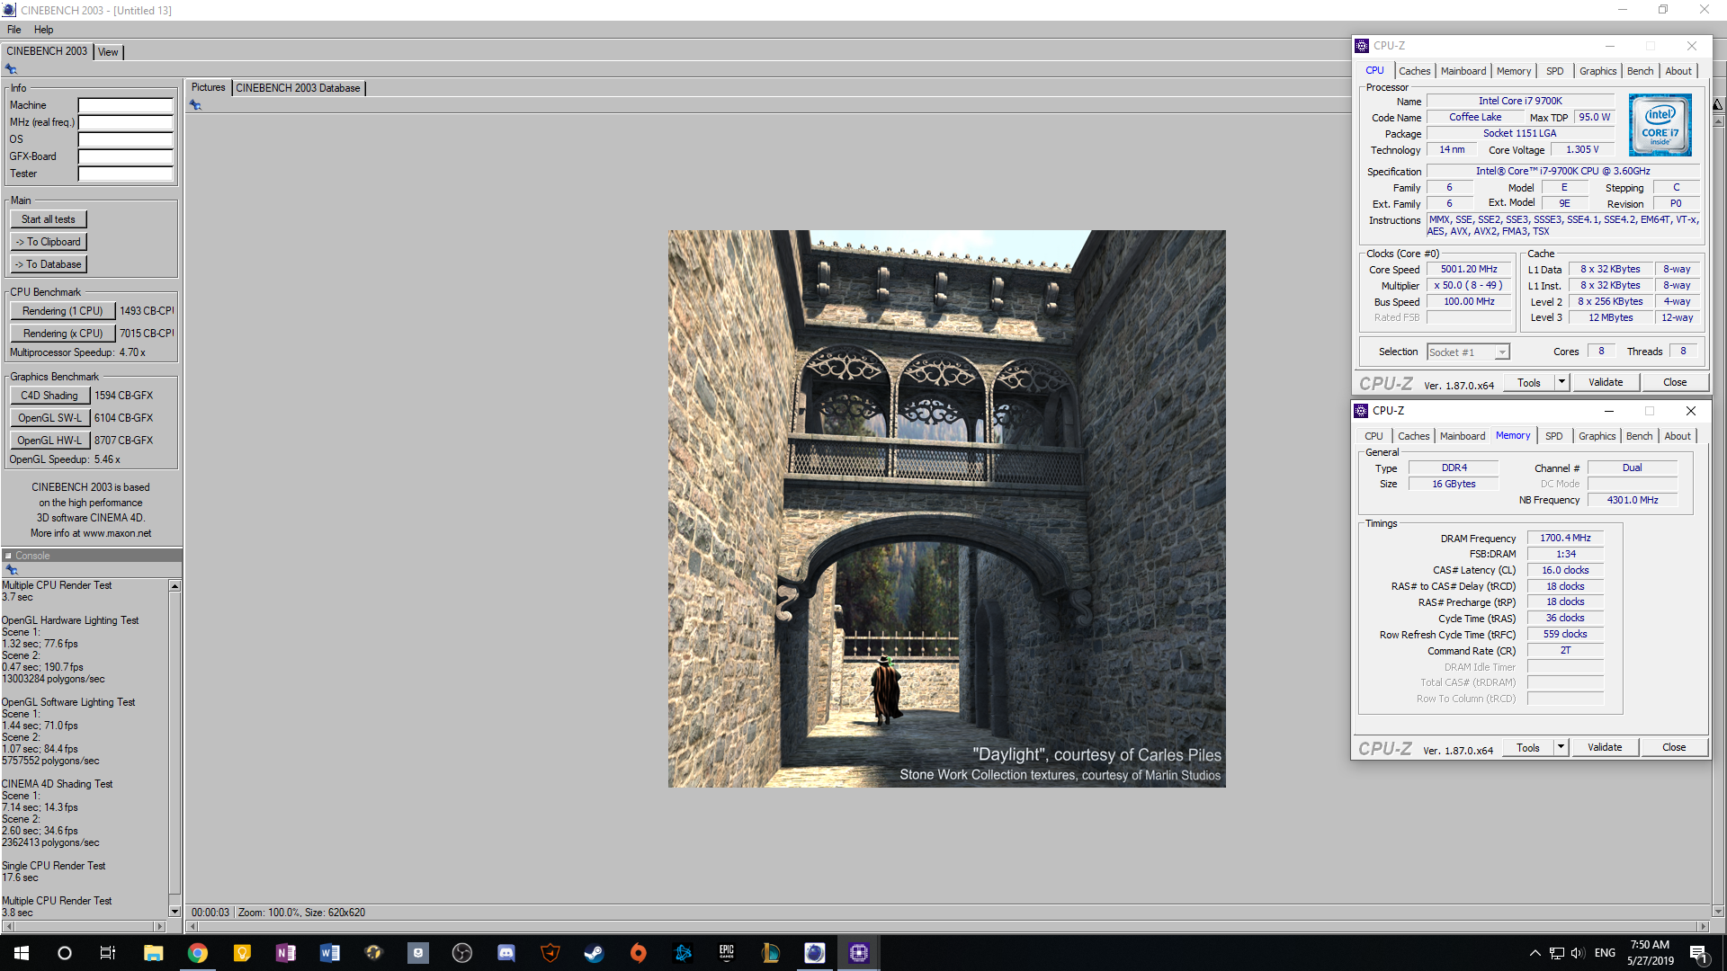This screenshot has height=971, width=1727.
Task: Open the CINEBENCH 2003 Database tab
Action: click(298, 88)
